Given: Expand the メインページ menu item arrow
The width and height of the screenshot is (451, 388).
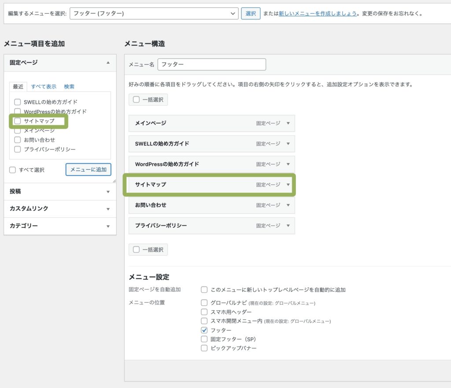Looking at the screenshot, I should coord(288,123).
